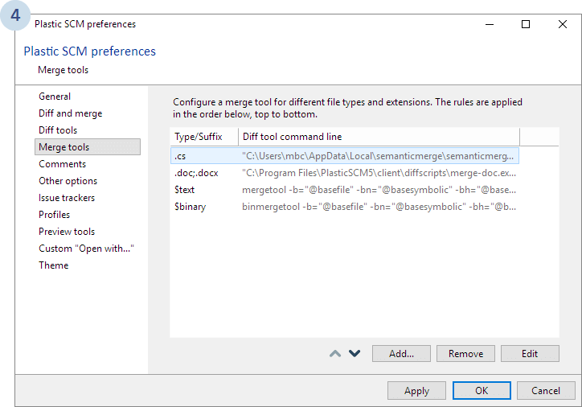Show Other options settings
The height and width of the screenshot is (407, 582).
click(x=68, y=181)
